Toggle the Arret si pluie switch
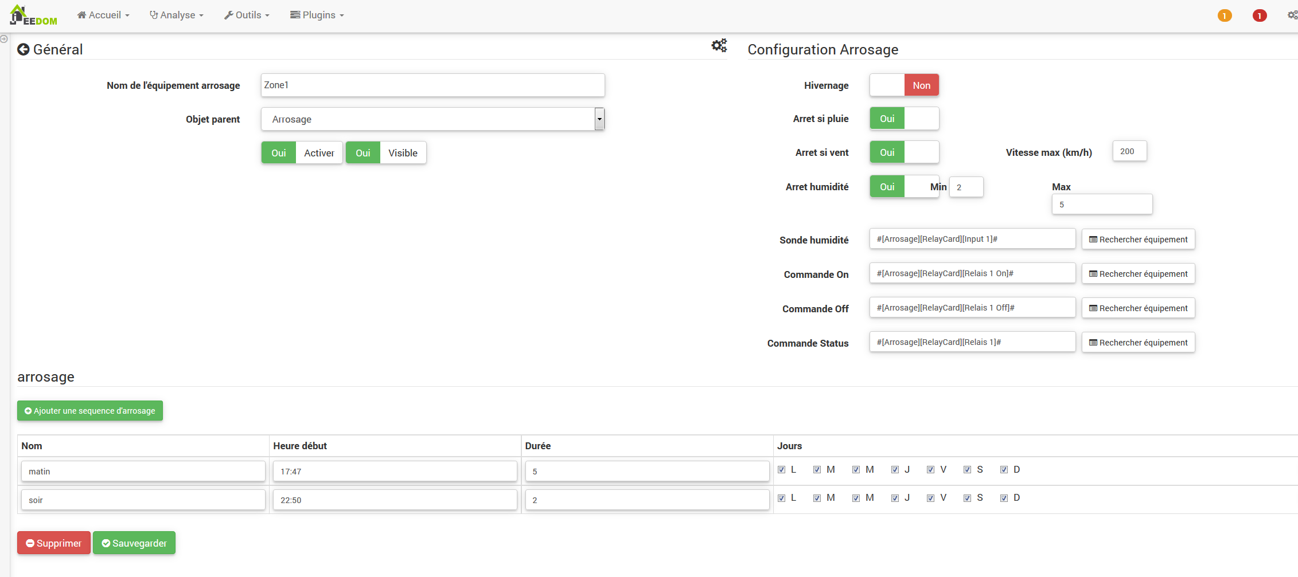This screenshot has width=1298, height=577. [x=905, y=119]
